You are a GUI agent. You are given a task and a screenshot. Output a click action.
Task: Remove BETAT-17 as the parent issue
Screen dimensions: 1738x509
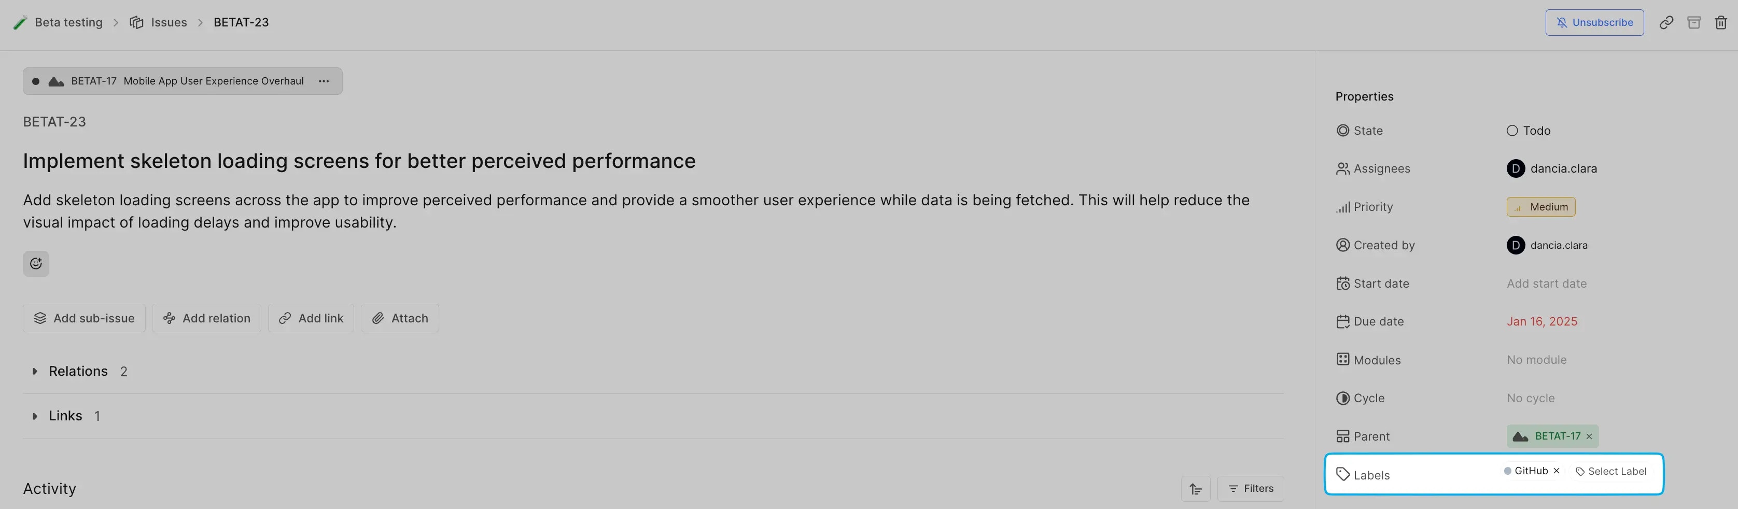[1590, 436]
